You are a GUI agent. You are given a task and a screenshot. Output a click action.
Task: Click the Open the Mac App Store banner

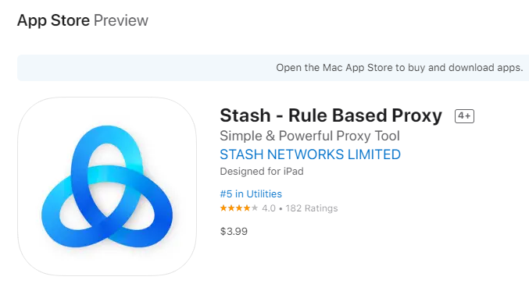click(x=273, y=68)
